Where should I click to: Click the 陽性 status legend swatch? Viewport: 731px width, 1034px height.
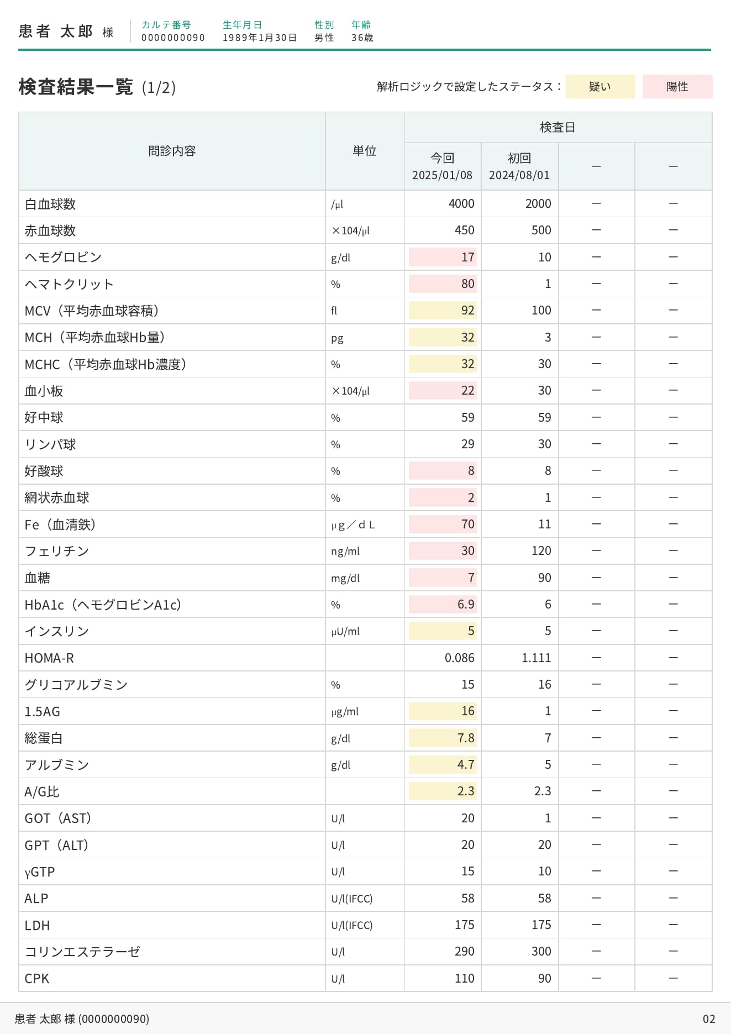coord(677,87)
